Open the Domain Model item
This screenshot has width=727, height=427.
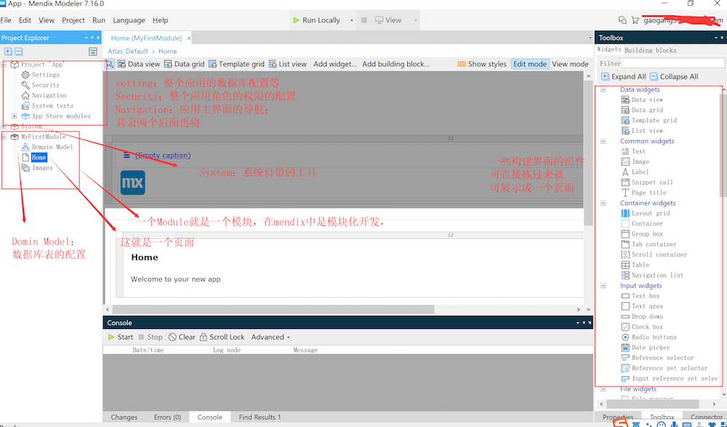click(47, 147)
